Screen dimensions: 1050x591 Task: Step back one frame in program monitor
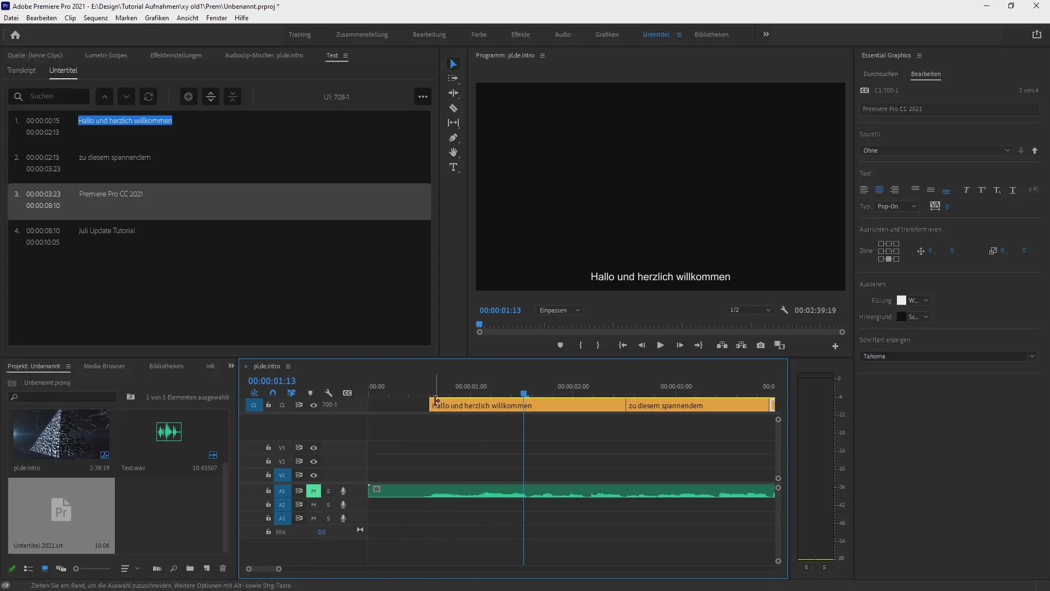pos(641,345)
